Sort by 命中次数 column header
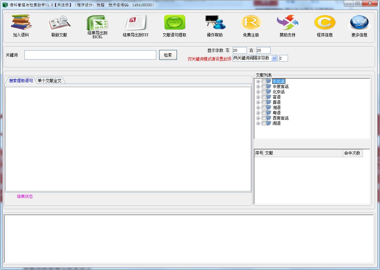Image resolution: width=380 pixels, height=270 pixels. click(353, 153)
